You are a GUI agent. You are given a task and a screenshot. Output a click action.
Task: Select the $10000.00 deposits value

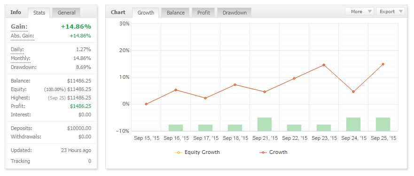(x=79, y=128)
